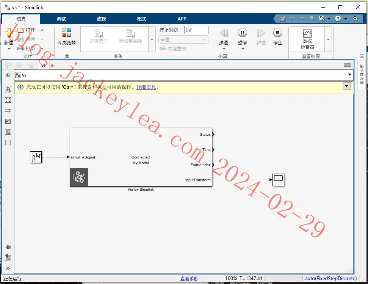This screenshot has width=368, height=284.
Task: Select the Zoom tool in left palette
Action: click(x=8, y=89)
